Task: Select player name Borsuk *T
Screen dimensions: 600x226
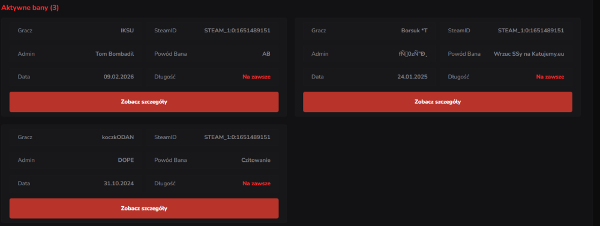Action: click(414, 31)
